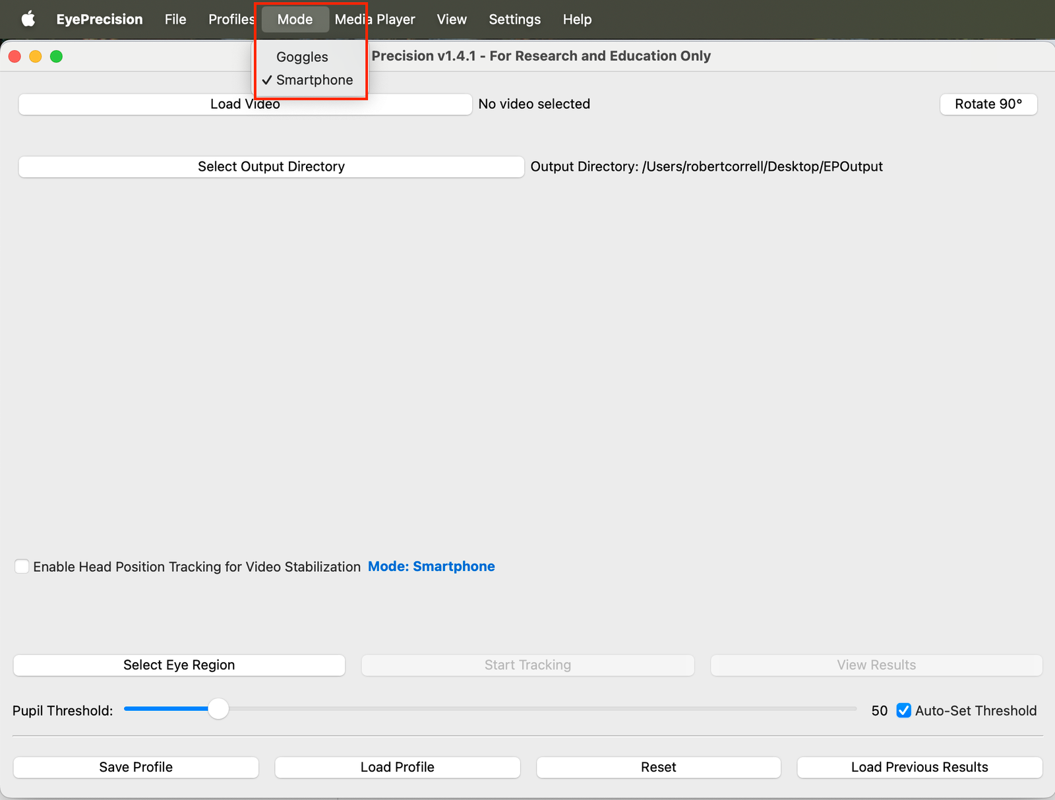Open the Profiles menu

tap(231, 19)
